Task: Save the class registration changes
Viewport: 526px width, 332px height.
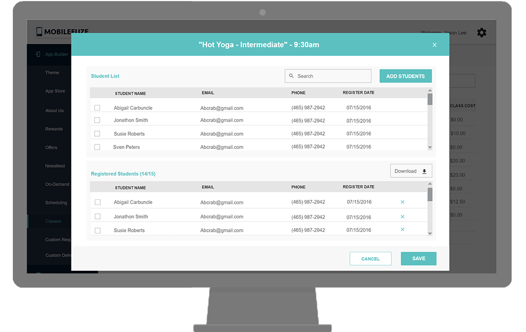Action: pyautogui.click(x=418, y=259)
